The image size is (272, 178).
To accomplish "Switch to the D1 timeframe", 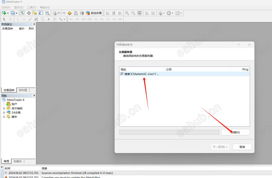I will (108, 19).
